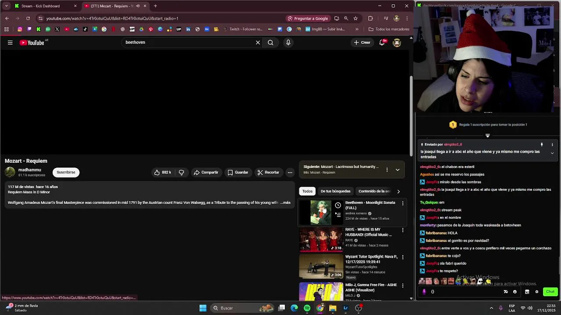Send message with green Chat button

[x=550, y=292]
